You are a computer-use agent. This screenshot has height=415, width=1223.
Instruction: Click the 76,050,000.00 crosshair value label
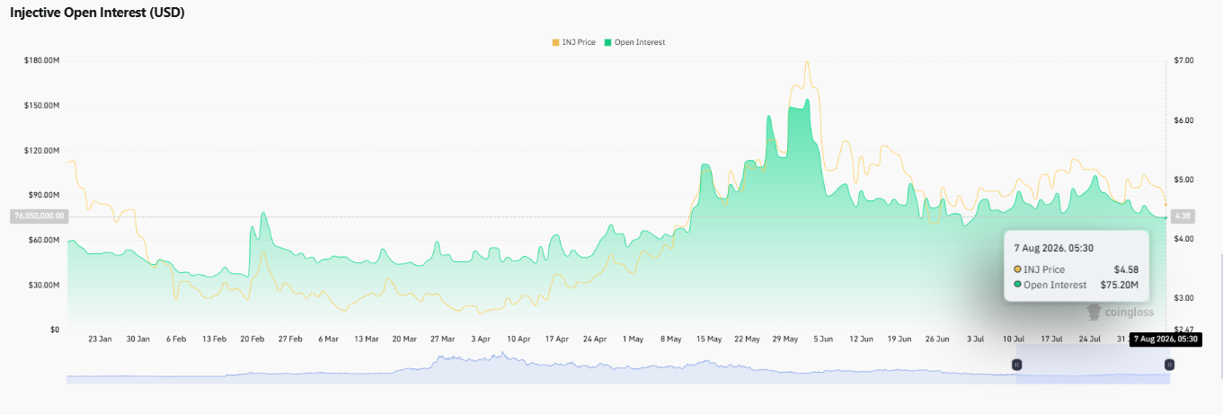(38, 216)
